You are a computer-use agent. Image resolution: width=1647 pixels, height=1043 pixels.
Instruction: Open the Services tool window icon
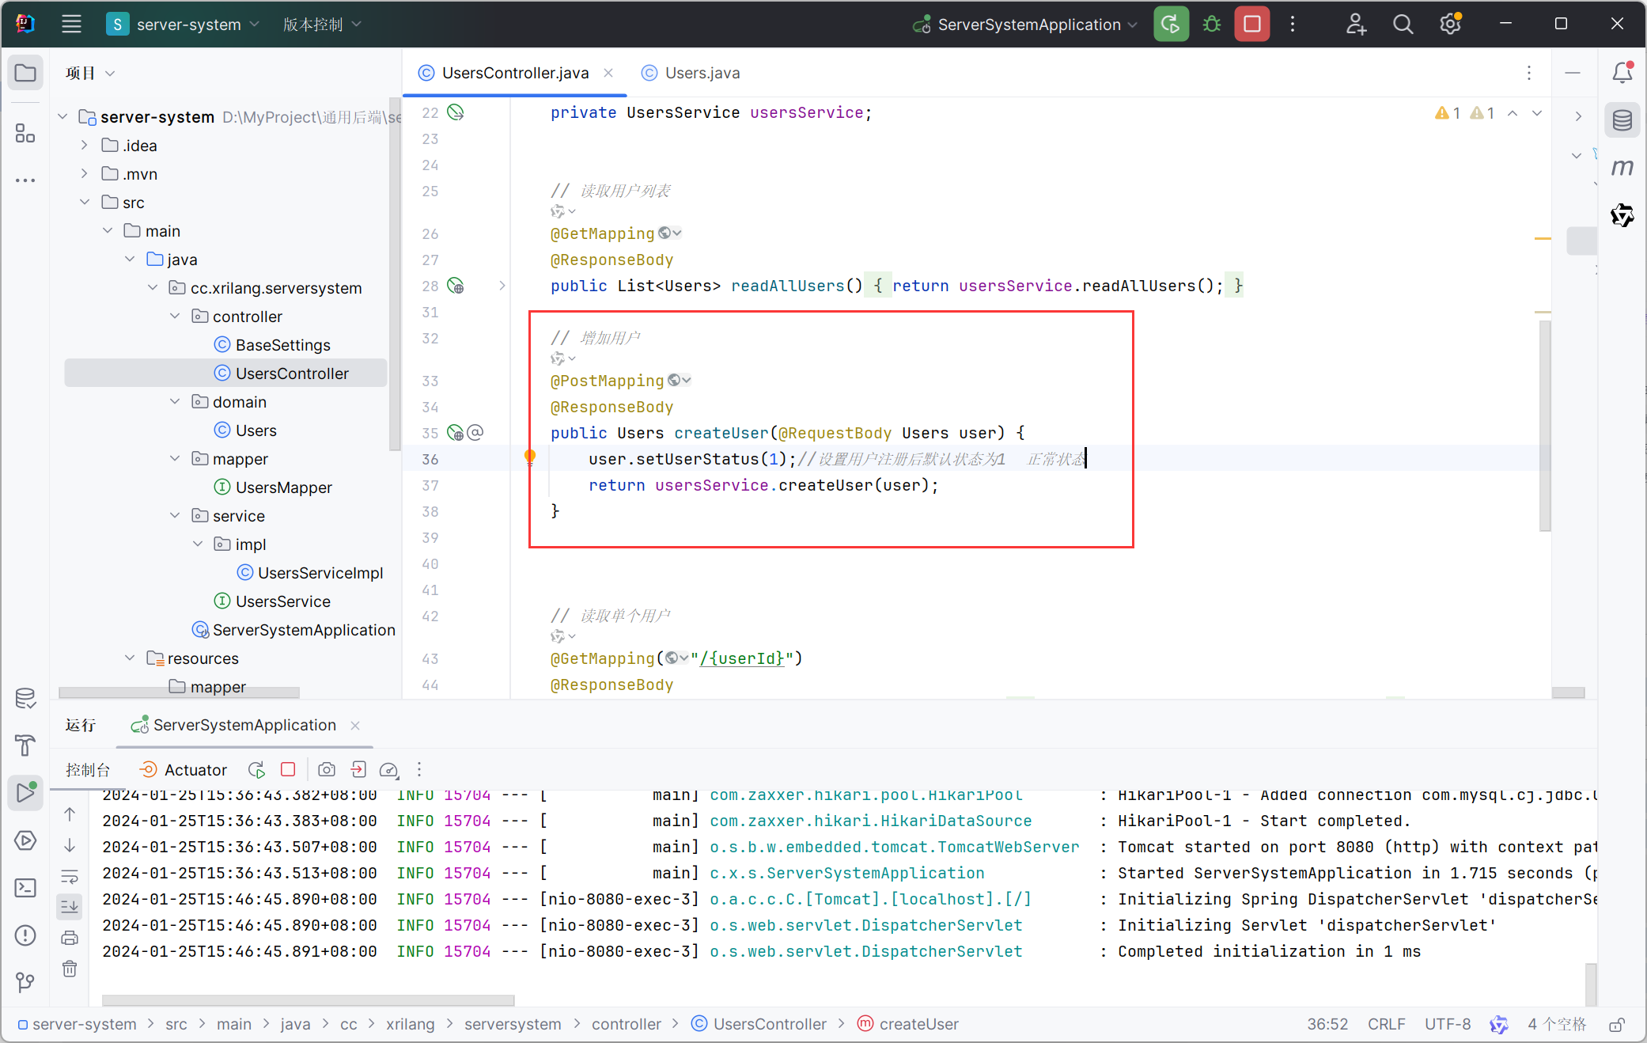tap(25, 840)
